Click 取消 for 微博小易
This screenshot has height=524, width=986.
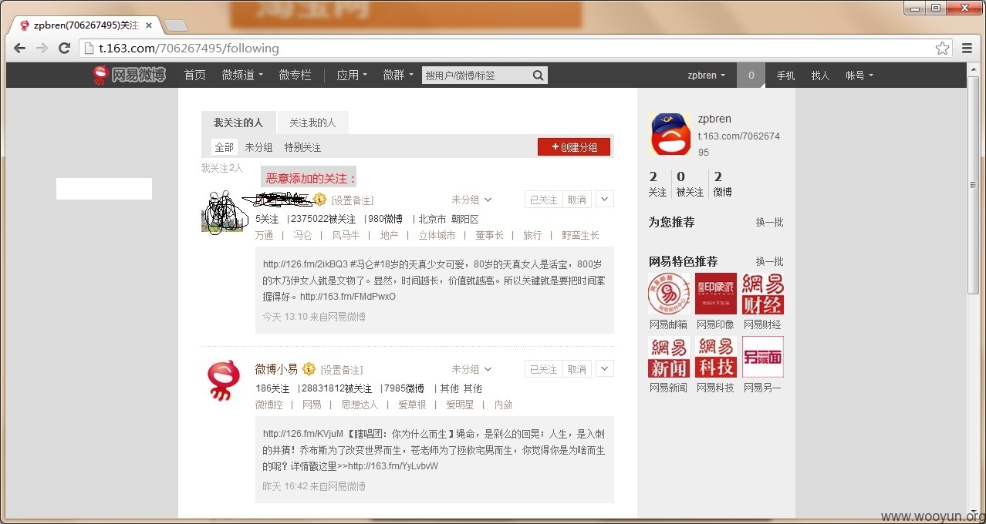[577, 369]
